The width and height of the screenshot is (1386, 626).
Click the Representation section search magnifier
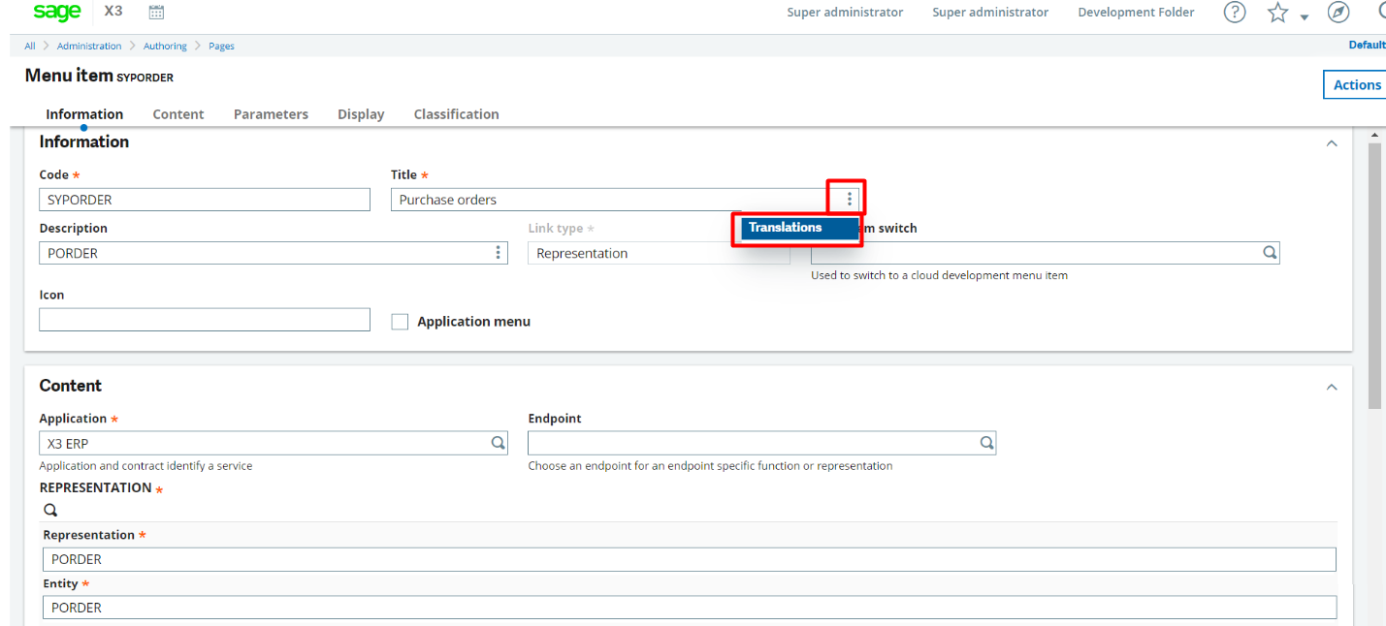coord(49,509)
